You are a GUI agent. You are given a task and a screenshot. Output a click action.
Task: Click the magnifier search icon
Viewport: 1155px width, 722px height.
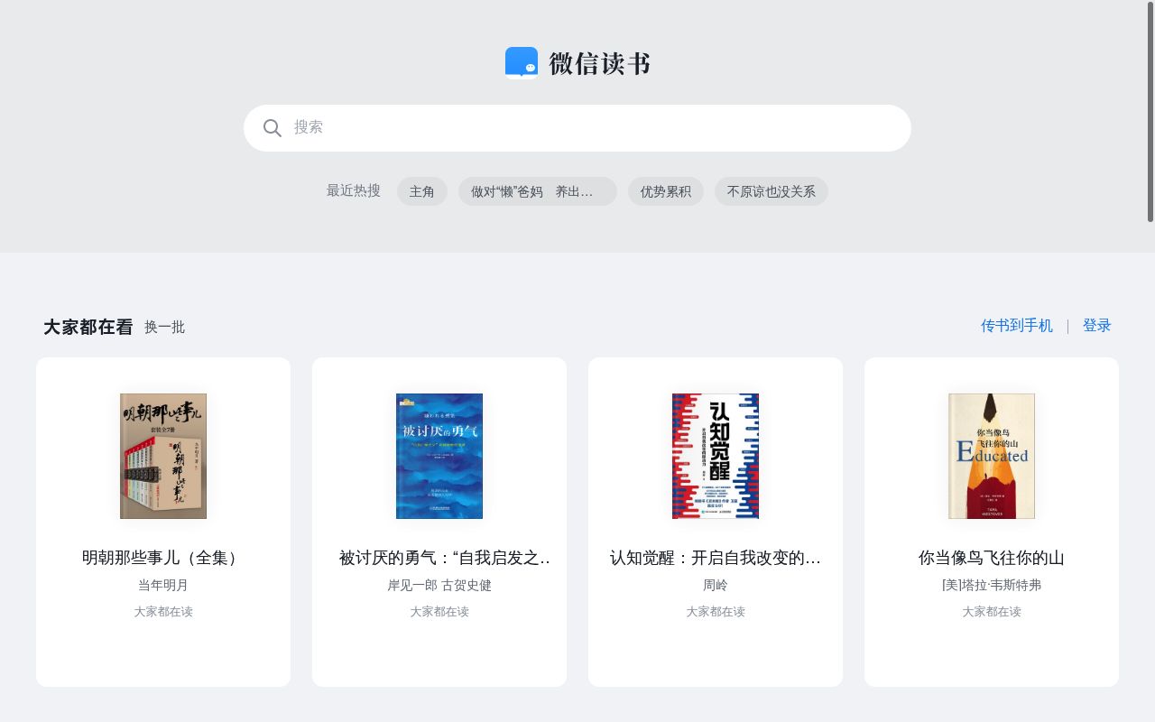click(x=273, y=128)
